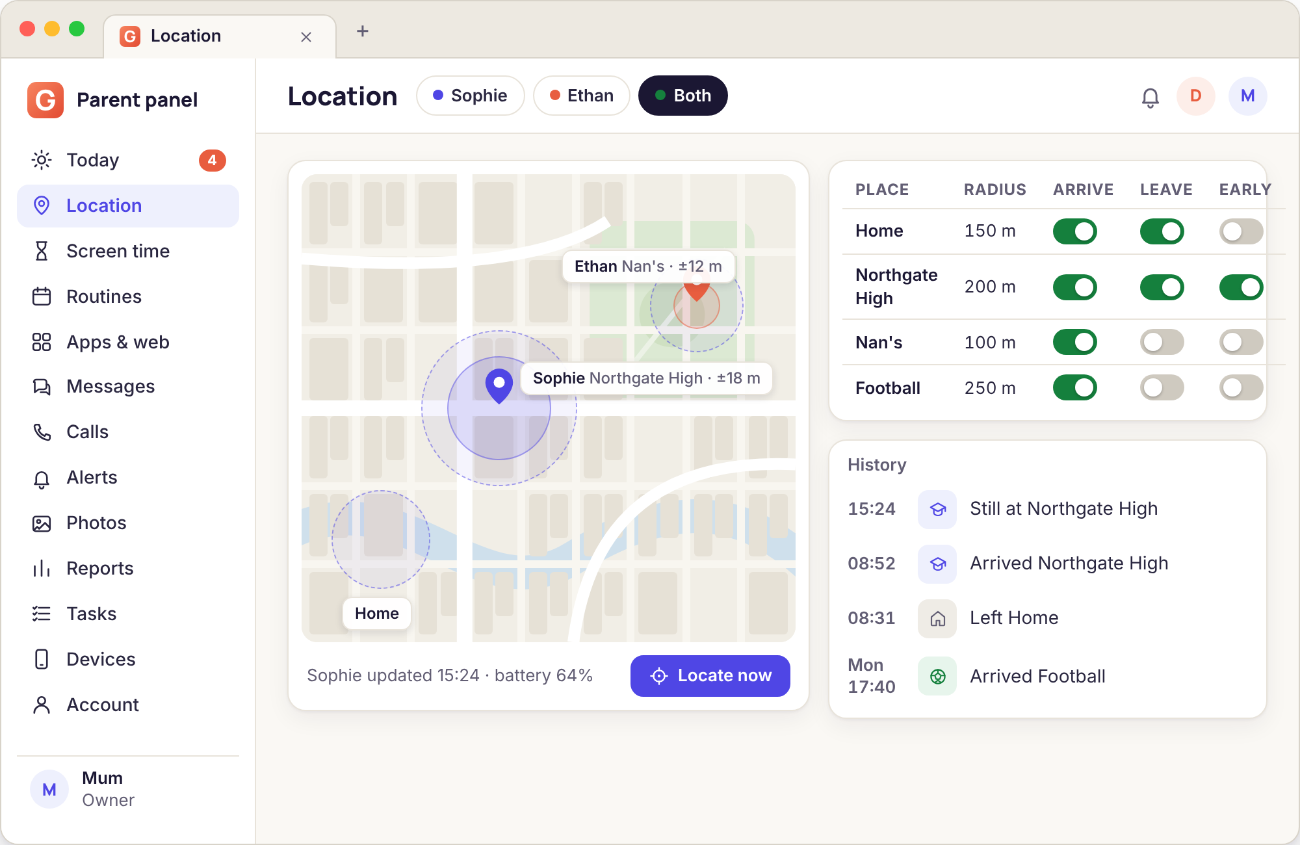Switch to the Location browser tab
1300x845 pixels.
(220, 36)
